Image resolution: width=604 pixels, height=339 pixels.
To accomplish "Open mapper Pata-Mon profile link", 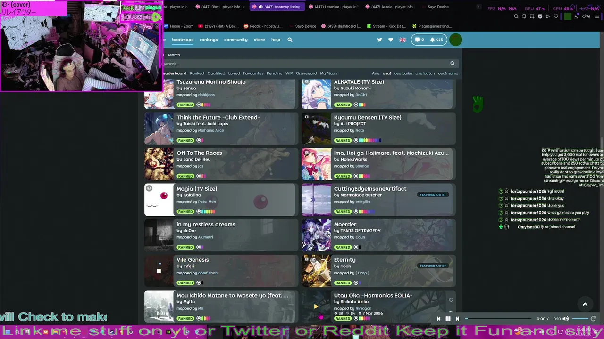I will pyautogui.click(x=207, y=202).
